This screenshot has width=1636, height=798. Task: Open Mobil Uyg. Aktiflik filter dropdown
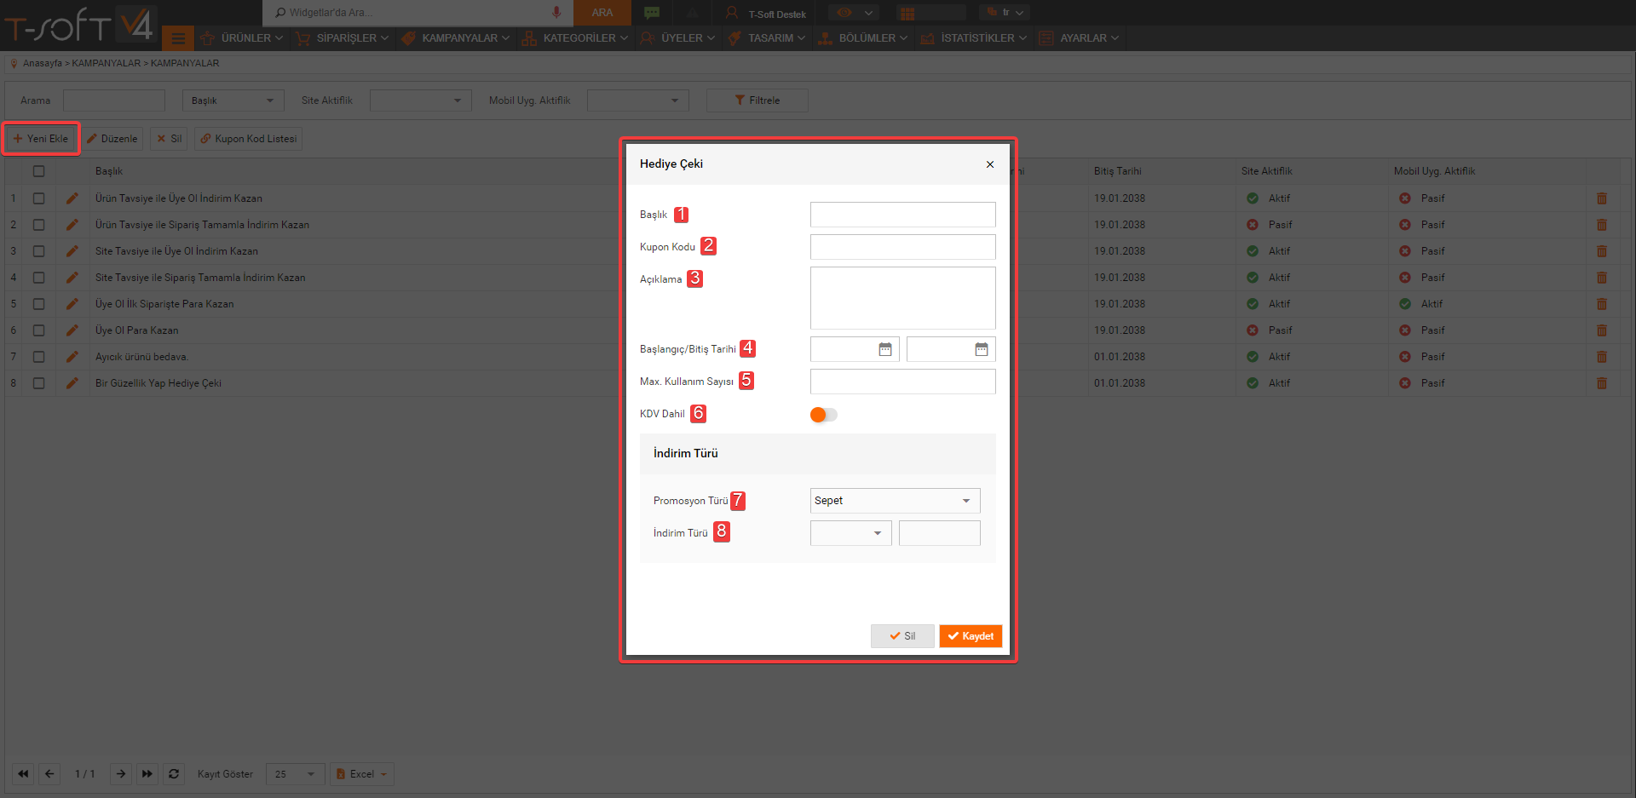(637, 100)
